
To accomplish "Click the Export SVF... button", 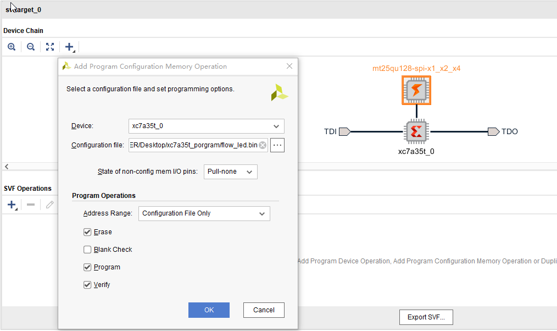I will tap(426, 317).
